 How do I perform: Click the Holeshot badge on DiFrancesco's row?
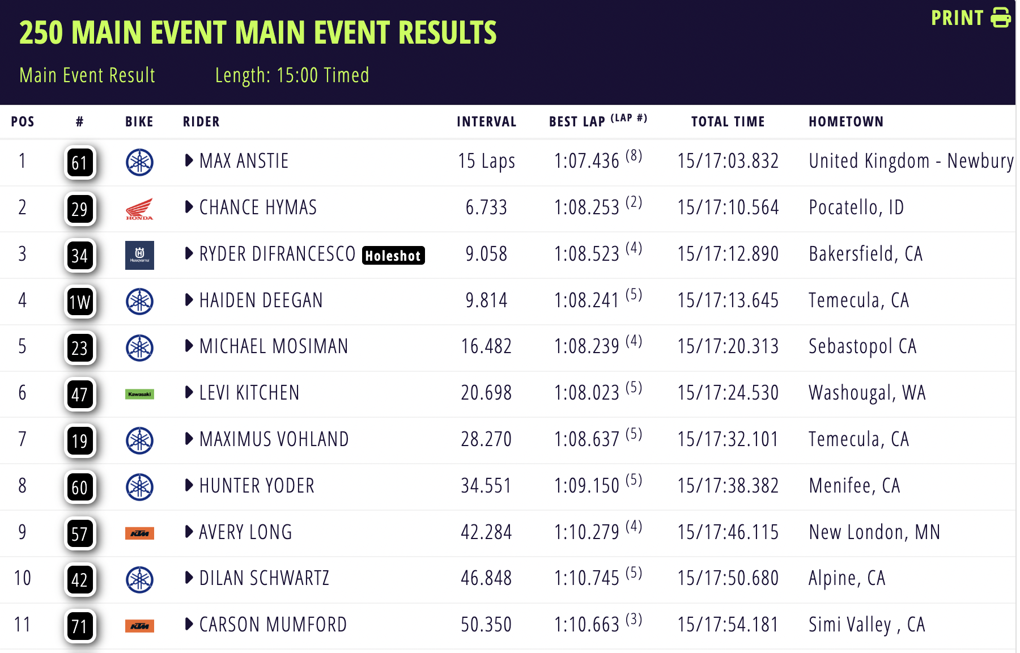tap(393, 256)
